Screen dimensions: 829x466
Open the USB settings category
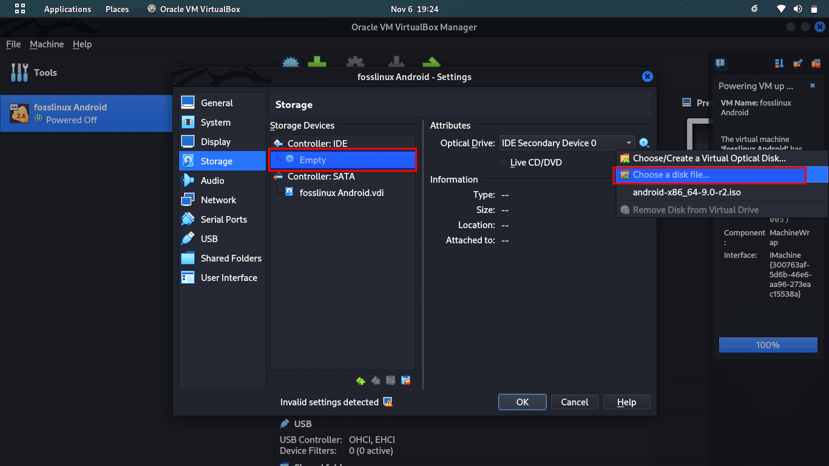pyautogui.click(x=222, y=239)
